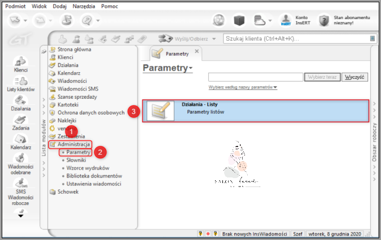Close the Parametry tab
Screen dimensions: 381x240
pyautogui.click(x=197, y=51)
